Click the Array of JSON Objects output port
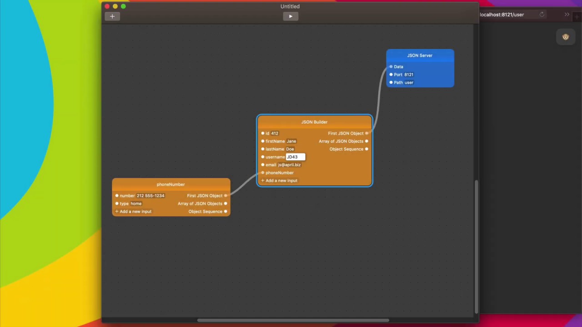The width and height of the screenshot is (582, 327). pyautogui.click(x=366, y=141)
